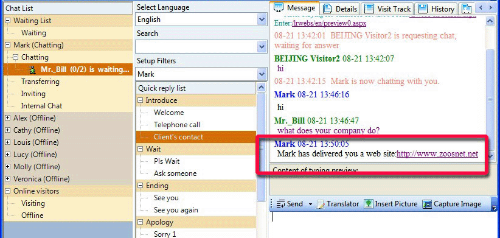Select the Internal Chat tree item

pyautogui.click(x=41, y=106)
